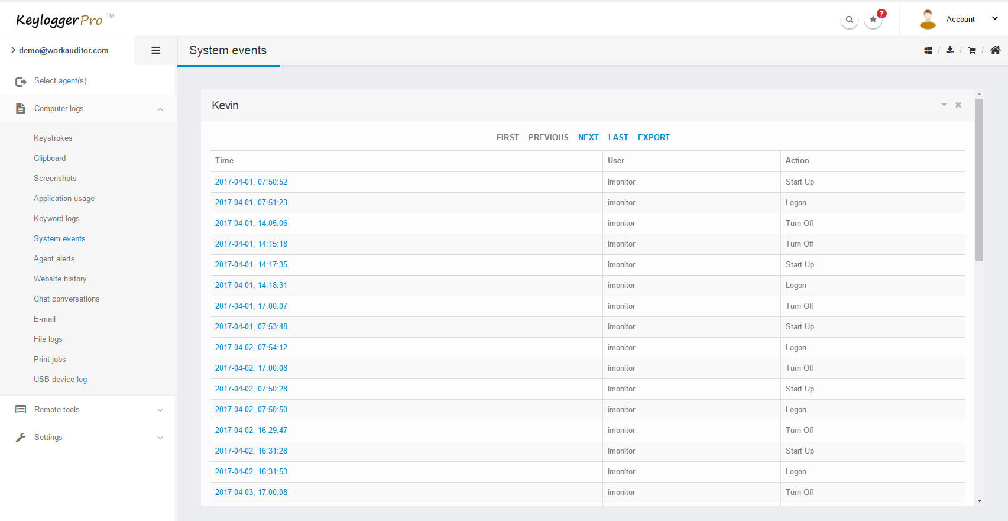
Task: Click the download icon in header
Action: pyautogui.click(x=950, y=50)
